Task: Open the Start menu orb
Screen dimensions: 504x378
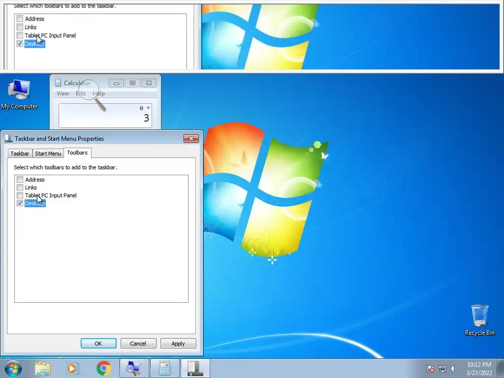Action: (13, 368)
